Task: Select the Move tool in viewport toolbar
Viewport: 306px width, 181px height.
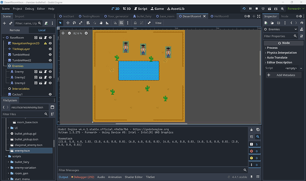Action: [69, 23]
